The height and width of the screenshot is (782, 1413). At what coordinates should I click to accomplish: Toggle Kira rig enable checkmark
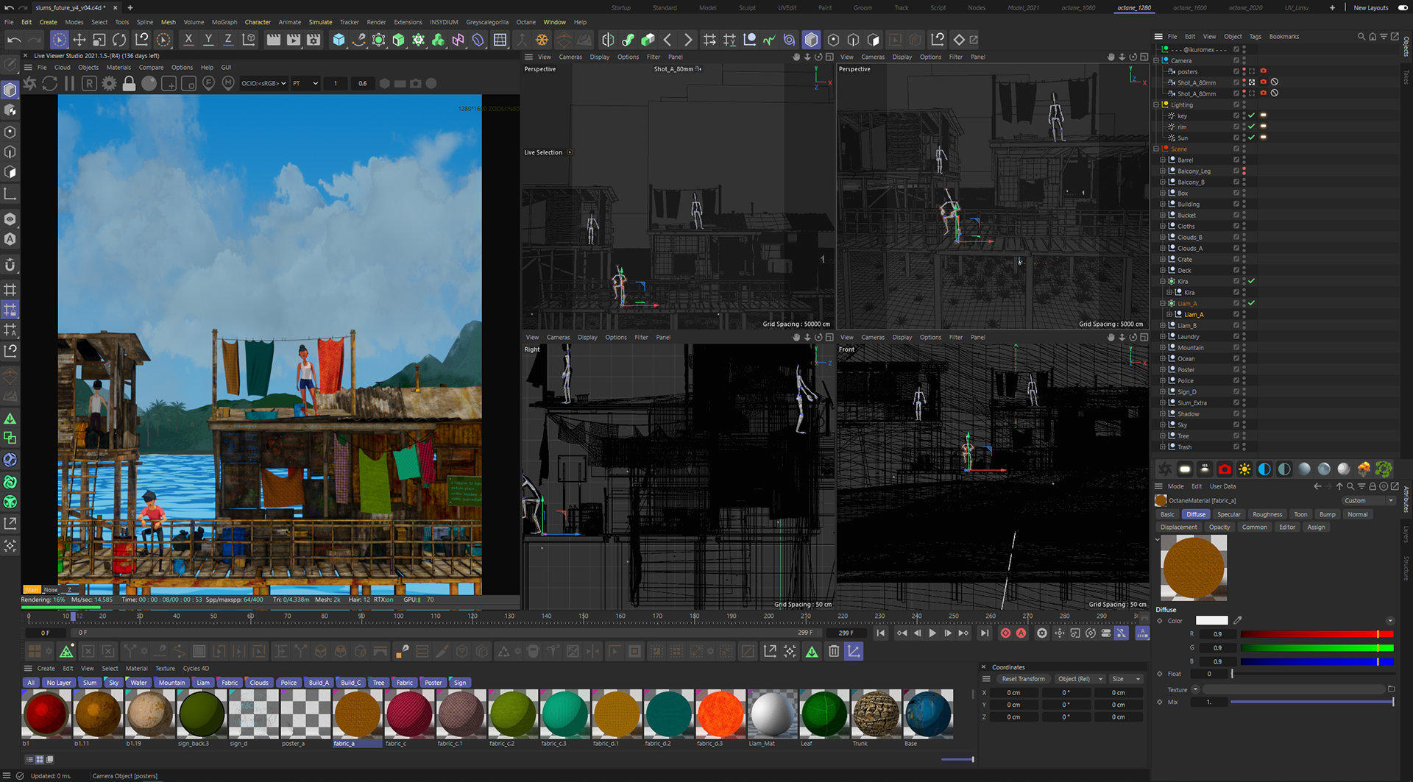point(1251,281)
